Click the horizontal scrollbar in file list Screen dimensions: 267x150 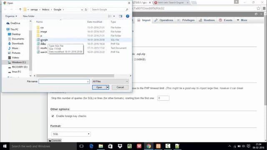75,76
